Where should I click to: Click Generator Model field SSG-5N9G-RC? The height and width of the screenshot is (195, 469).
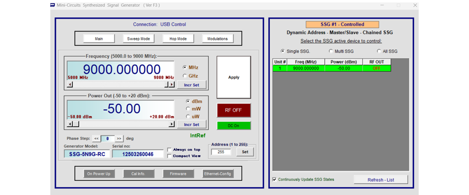pos(87,154)
